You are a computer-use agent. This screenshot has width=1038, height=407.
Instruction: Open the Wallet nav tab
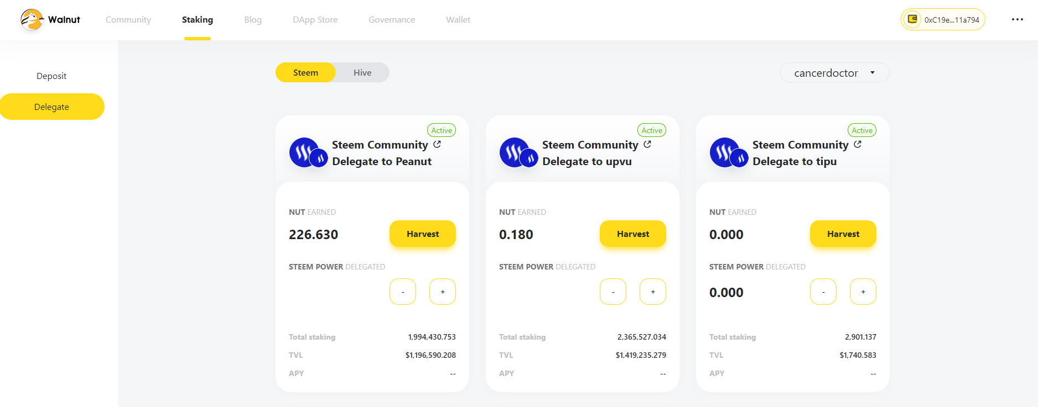point(458,19)
